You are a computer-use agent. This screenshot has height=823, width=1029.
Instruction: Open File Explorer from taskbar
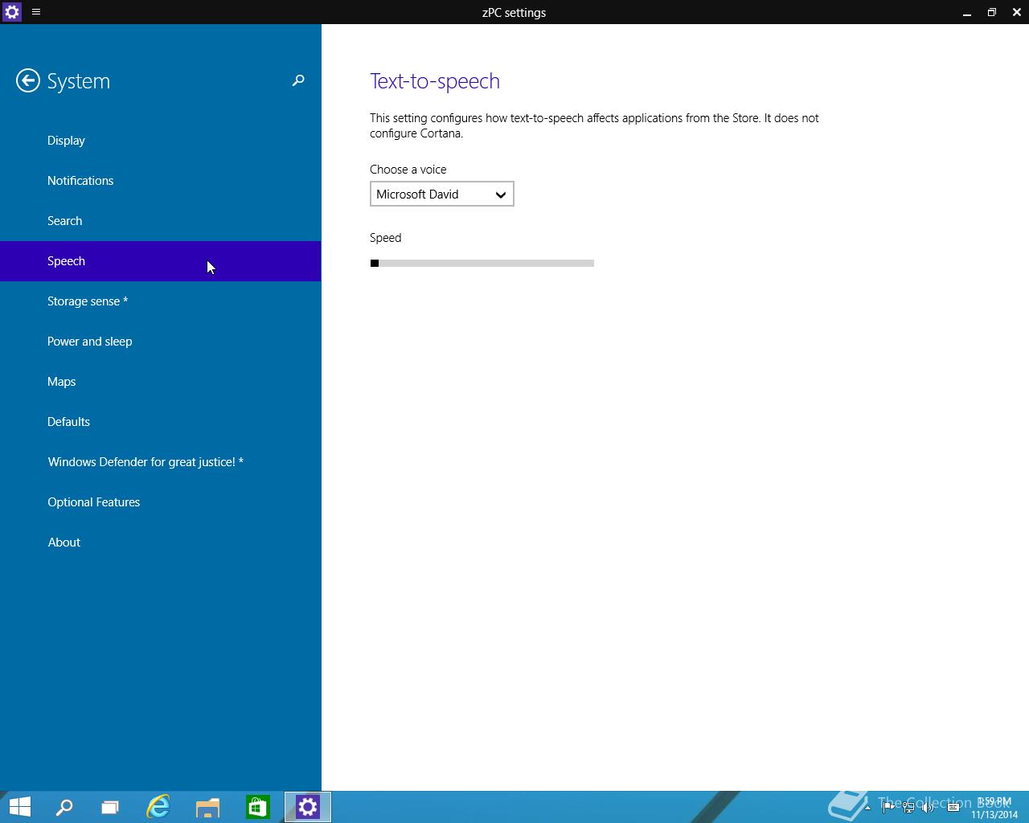tap(207, 807)
